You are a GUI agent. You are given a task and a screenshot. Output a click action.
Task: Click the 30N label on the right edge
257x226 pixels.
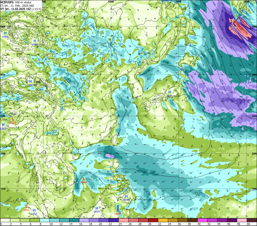coord(254,116)
